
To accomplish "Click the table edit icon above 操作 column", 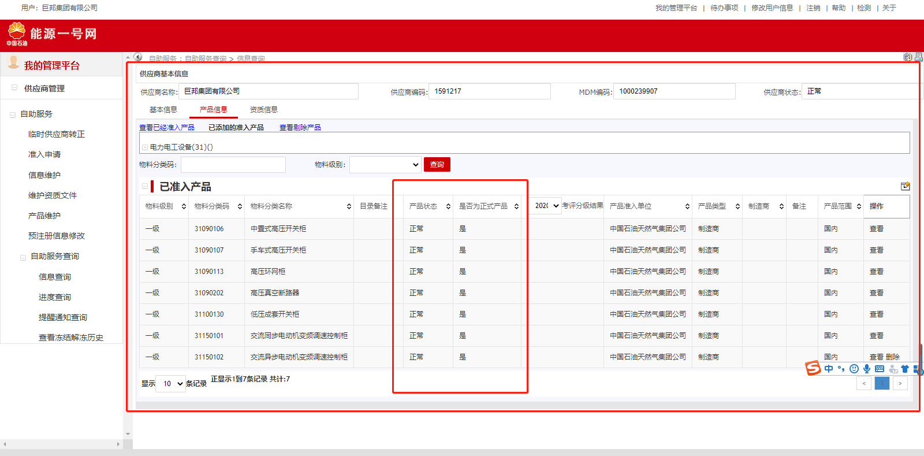I will tap(905, 186).
